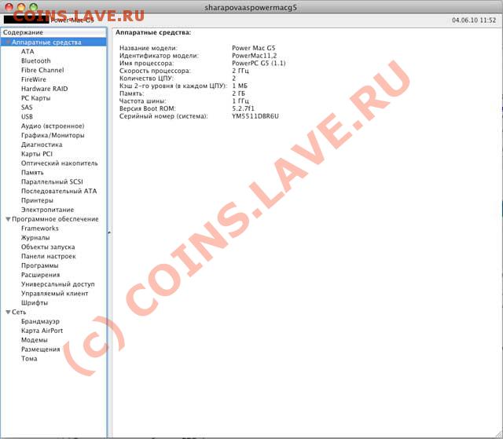Click the date 04.06.10 11:52
Image resolution: width=503 pixels, height=439 pixels.
[x=474, y=20]
